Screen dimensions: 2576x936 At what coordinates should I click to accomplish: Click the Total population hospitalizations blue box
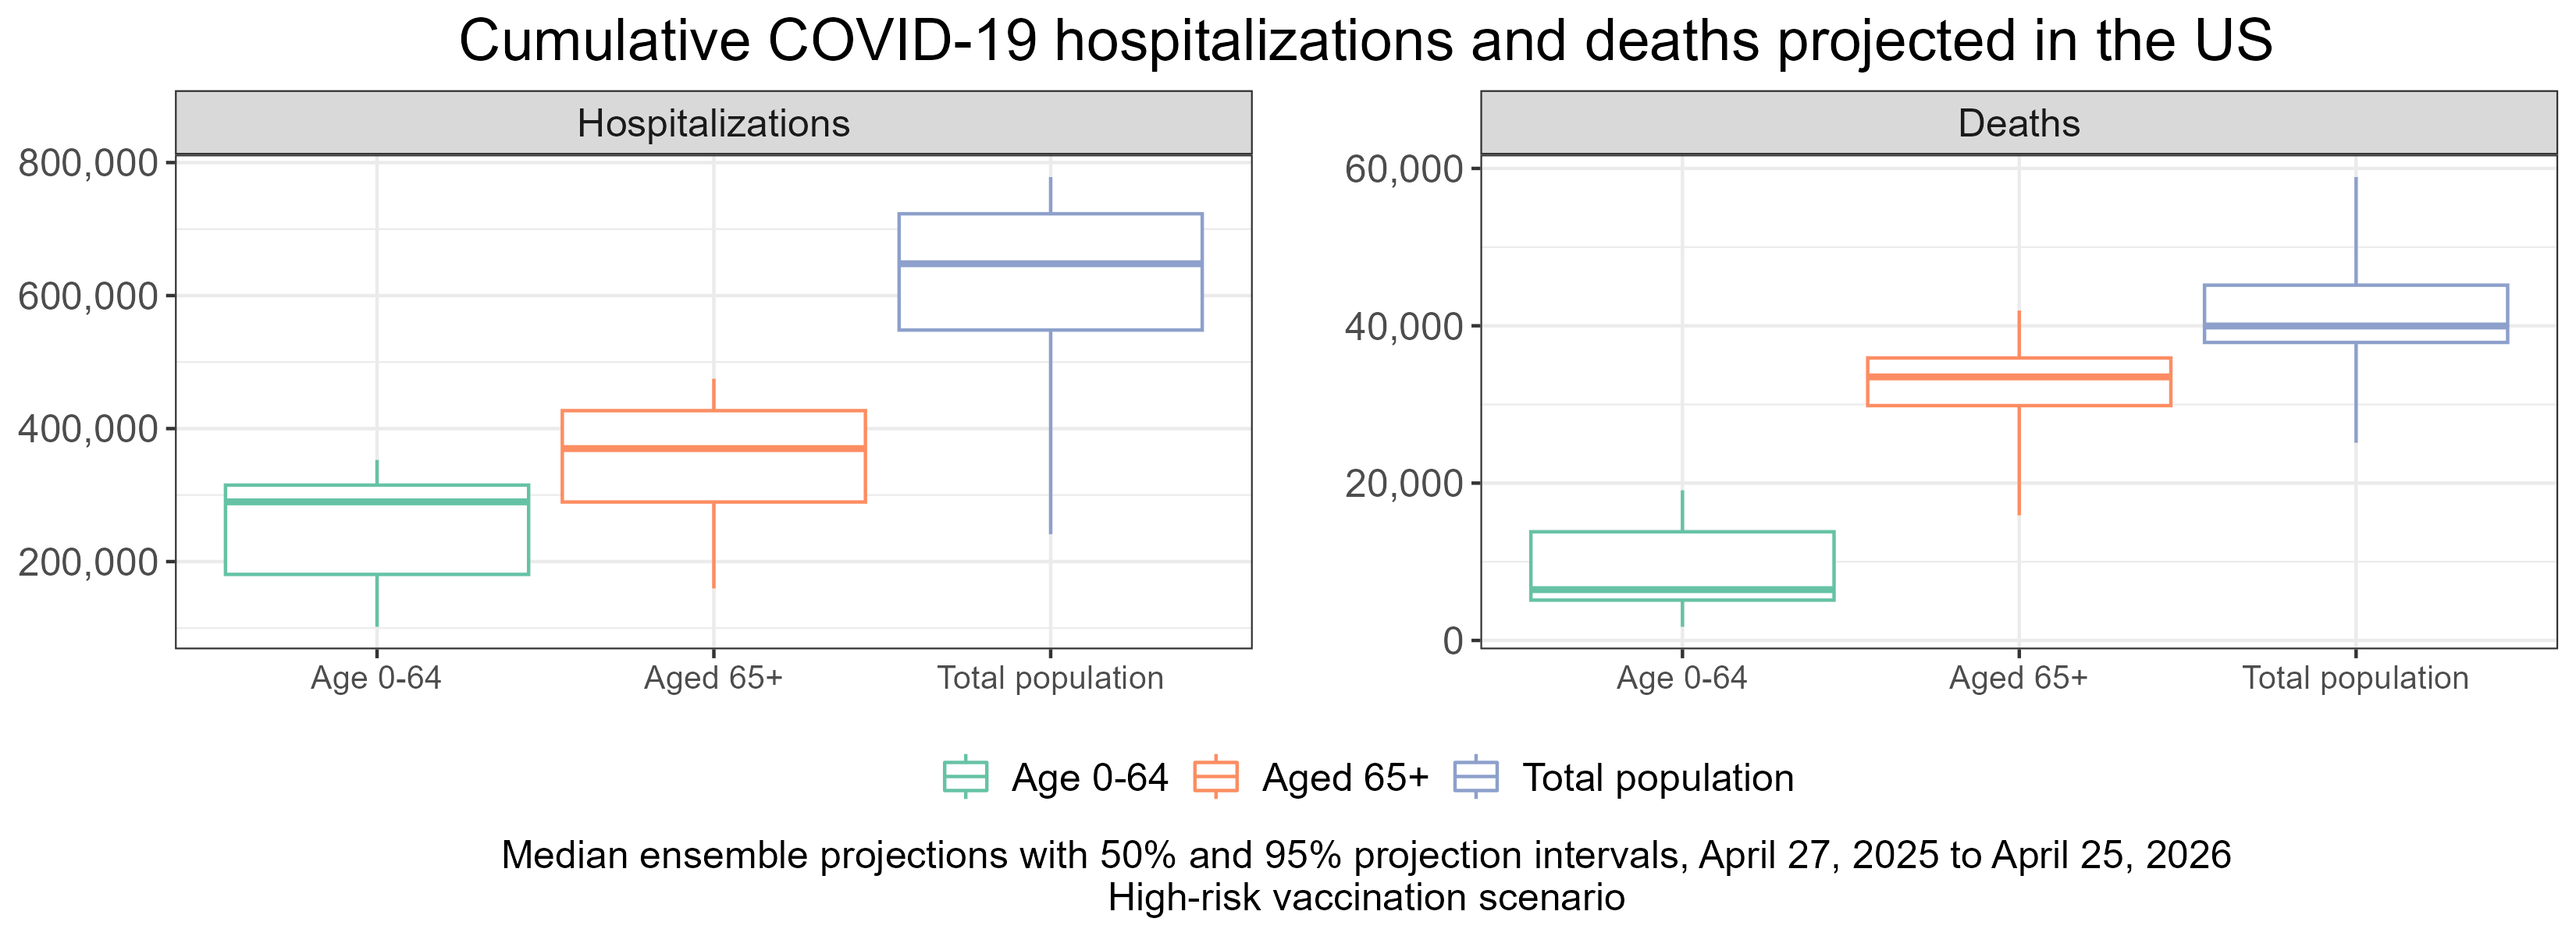1050,298
